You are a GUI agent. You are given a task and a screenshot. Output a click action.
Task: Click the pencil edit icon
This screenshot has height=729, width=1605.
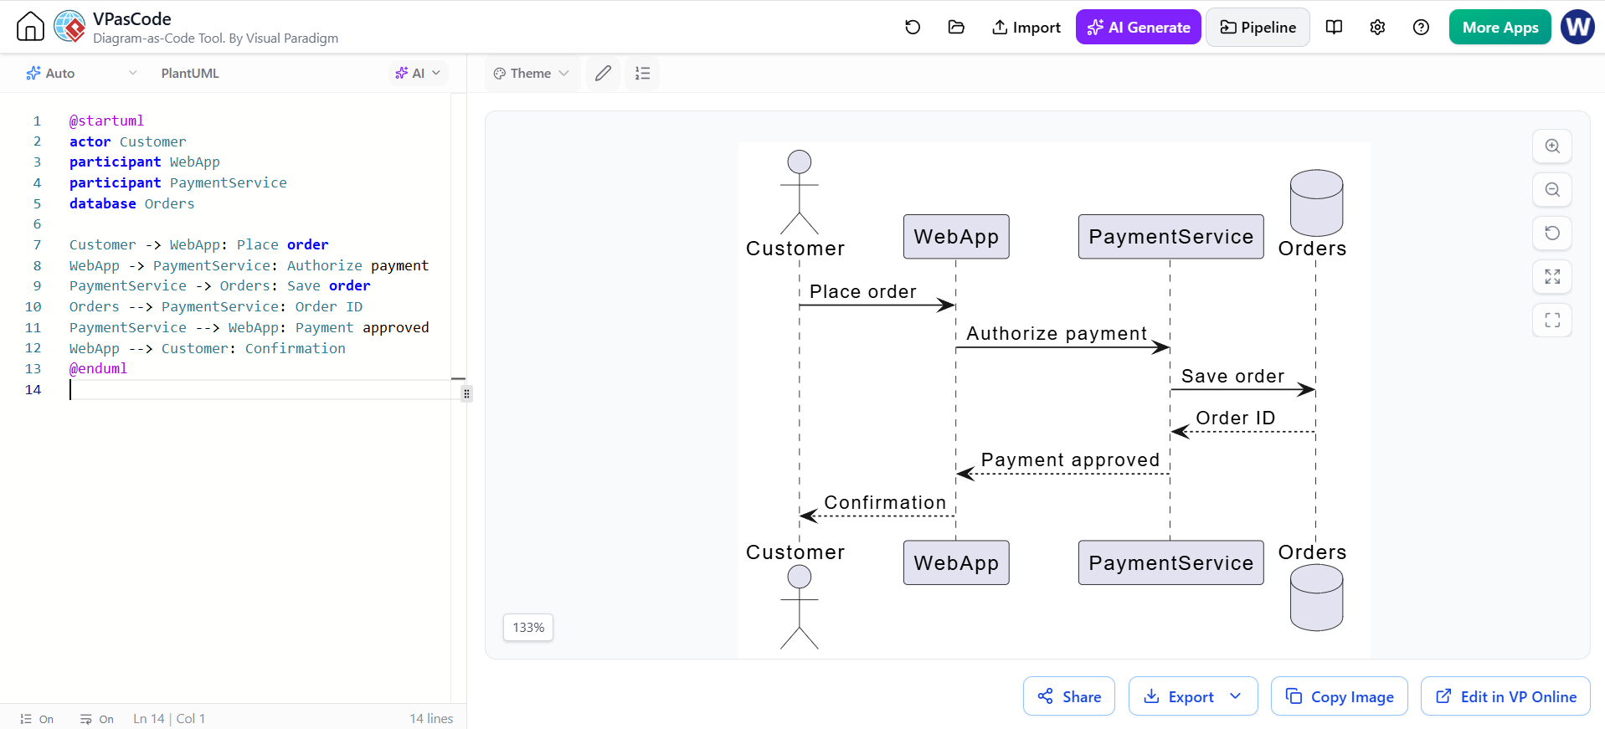pos(603,74)
